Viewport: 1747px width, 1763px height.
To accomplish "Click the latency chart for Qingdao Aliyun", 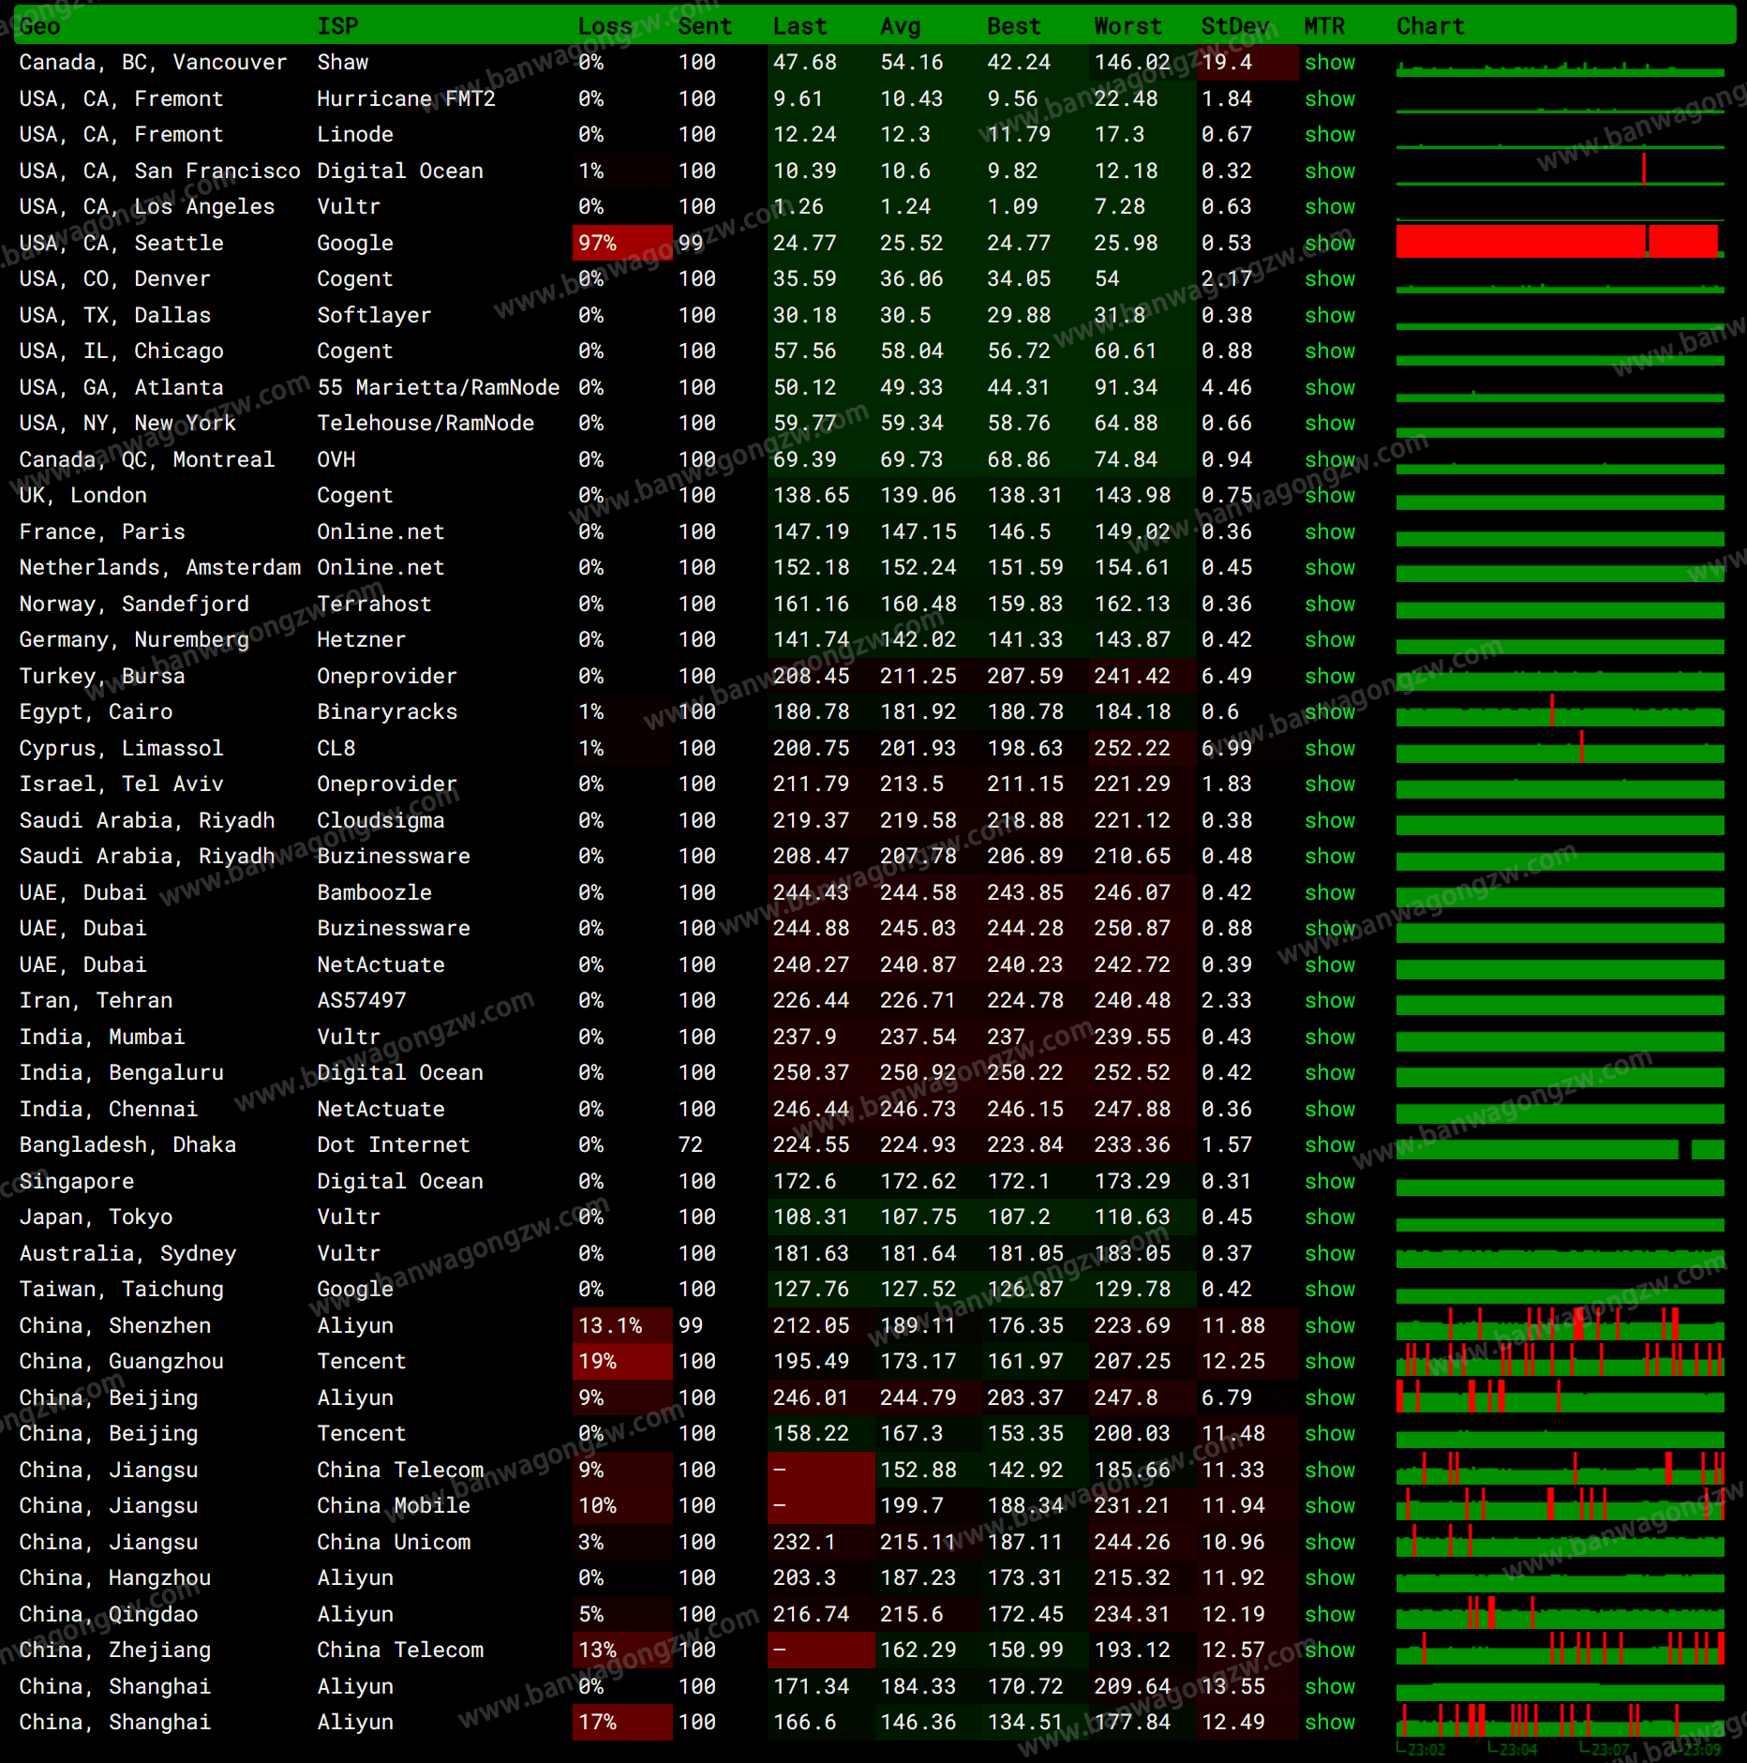I will tap(1560, 1615).
